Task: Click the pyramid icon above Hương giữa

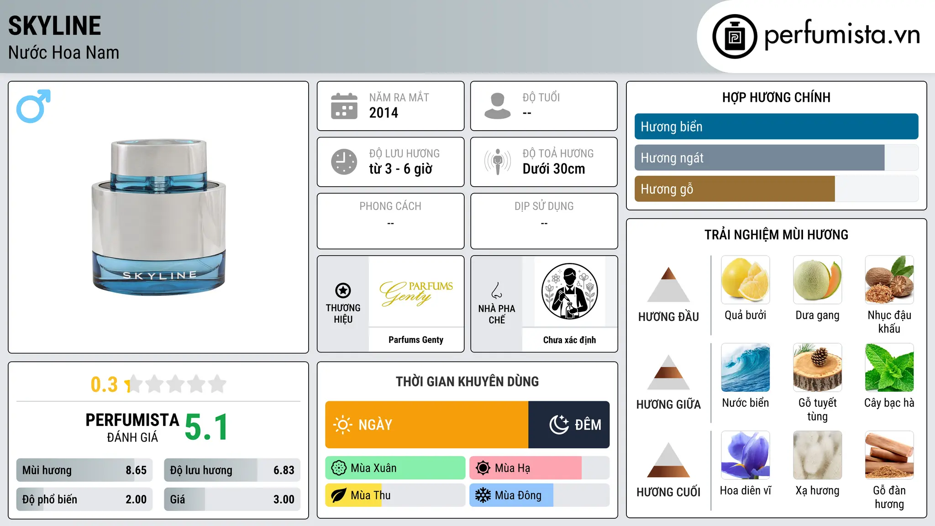Action: click(x=668, y=372)
